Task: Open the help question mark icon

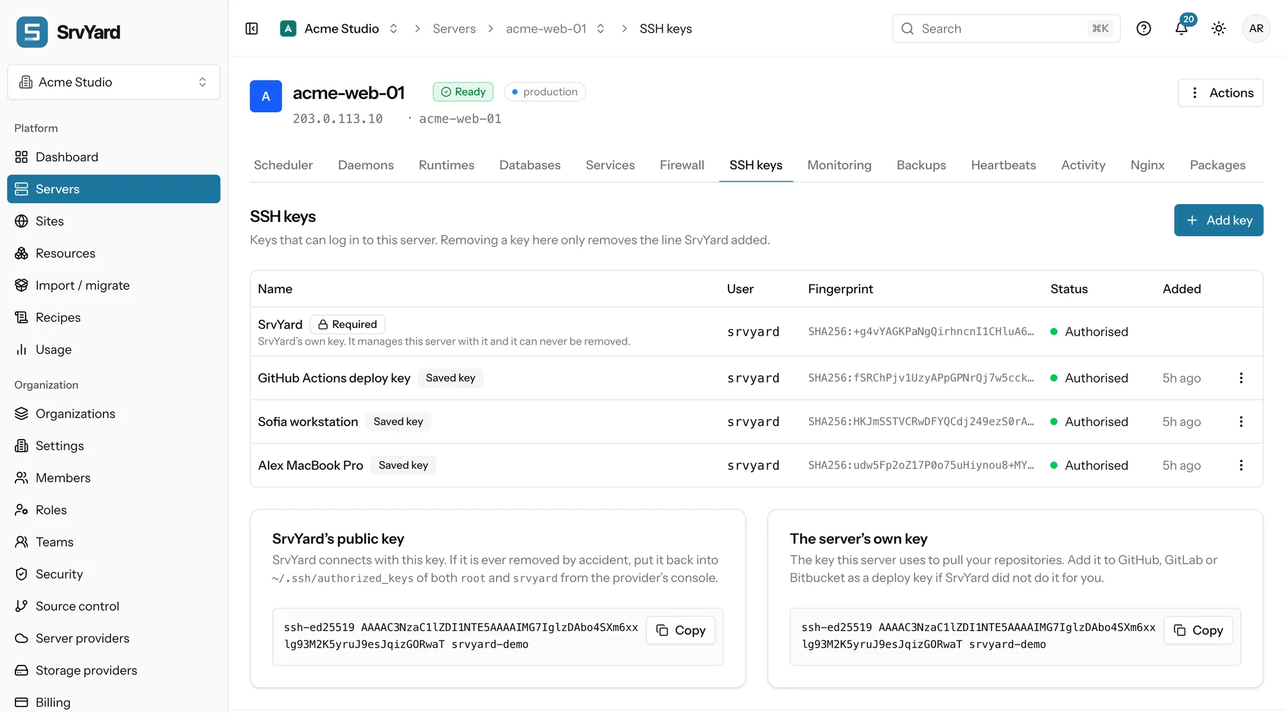Action: click(x=1144, y=29)
